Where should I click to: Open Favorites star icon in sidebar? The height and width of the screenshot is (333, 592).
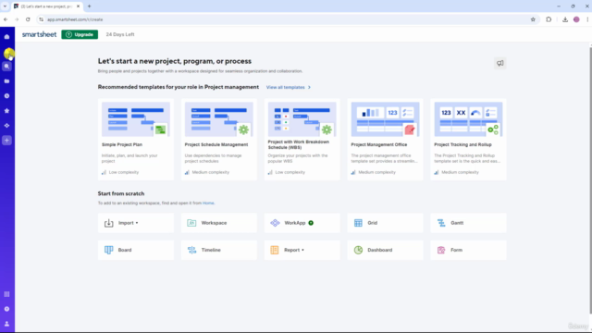click(6, 111)
